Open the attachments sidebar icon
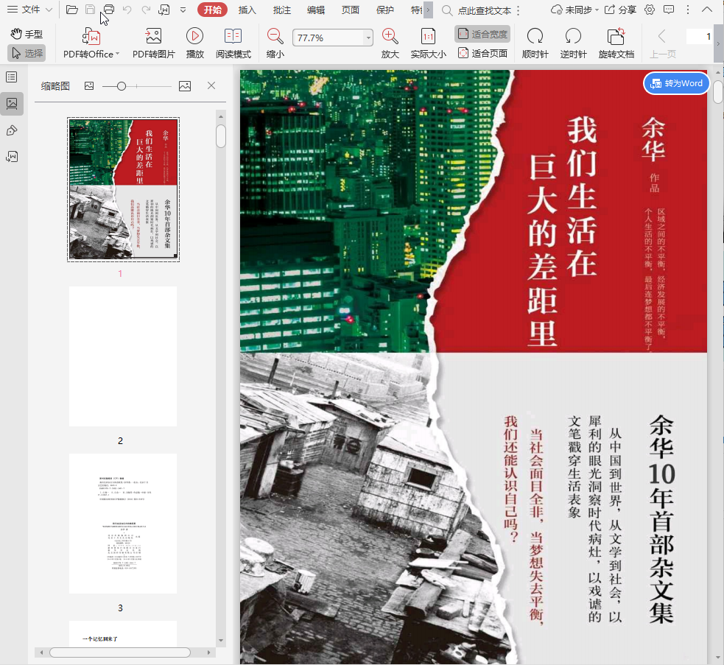Image resolution: width=724 pixels, height=665 pixels. point(12,157)
